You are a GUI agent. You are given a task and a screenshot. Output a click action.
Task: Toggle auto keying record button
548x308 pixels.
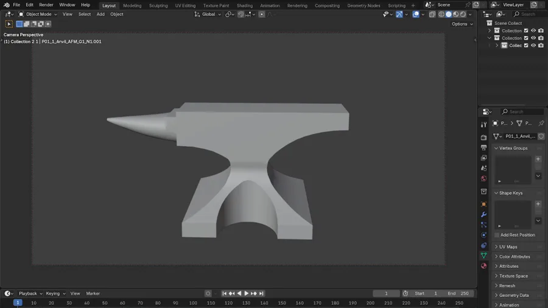pyautogui.click(x=208, y=293)
